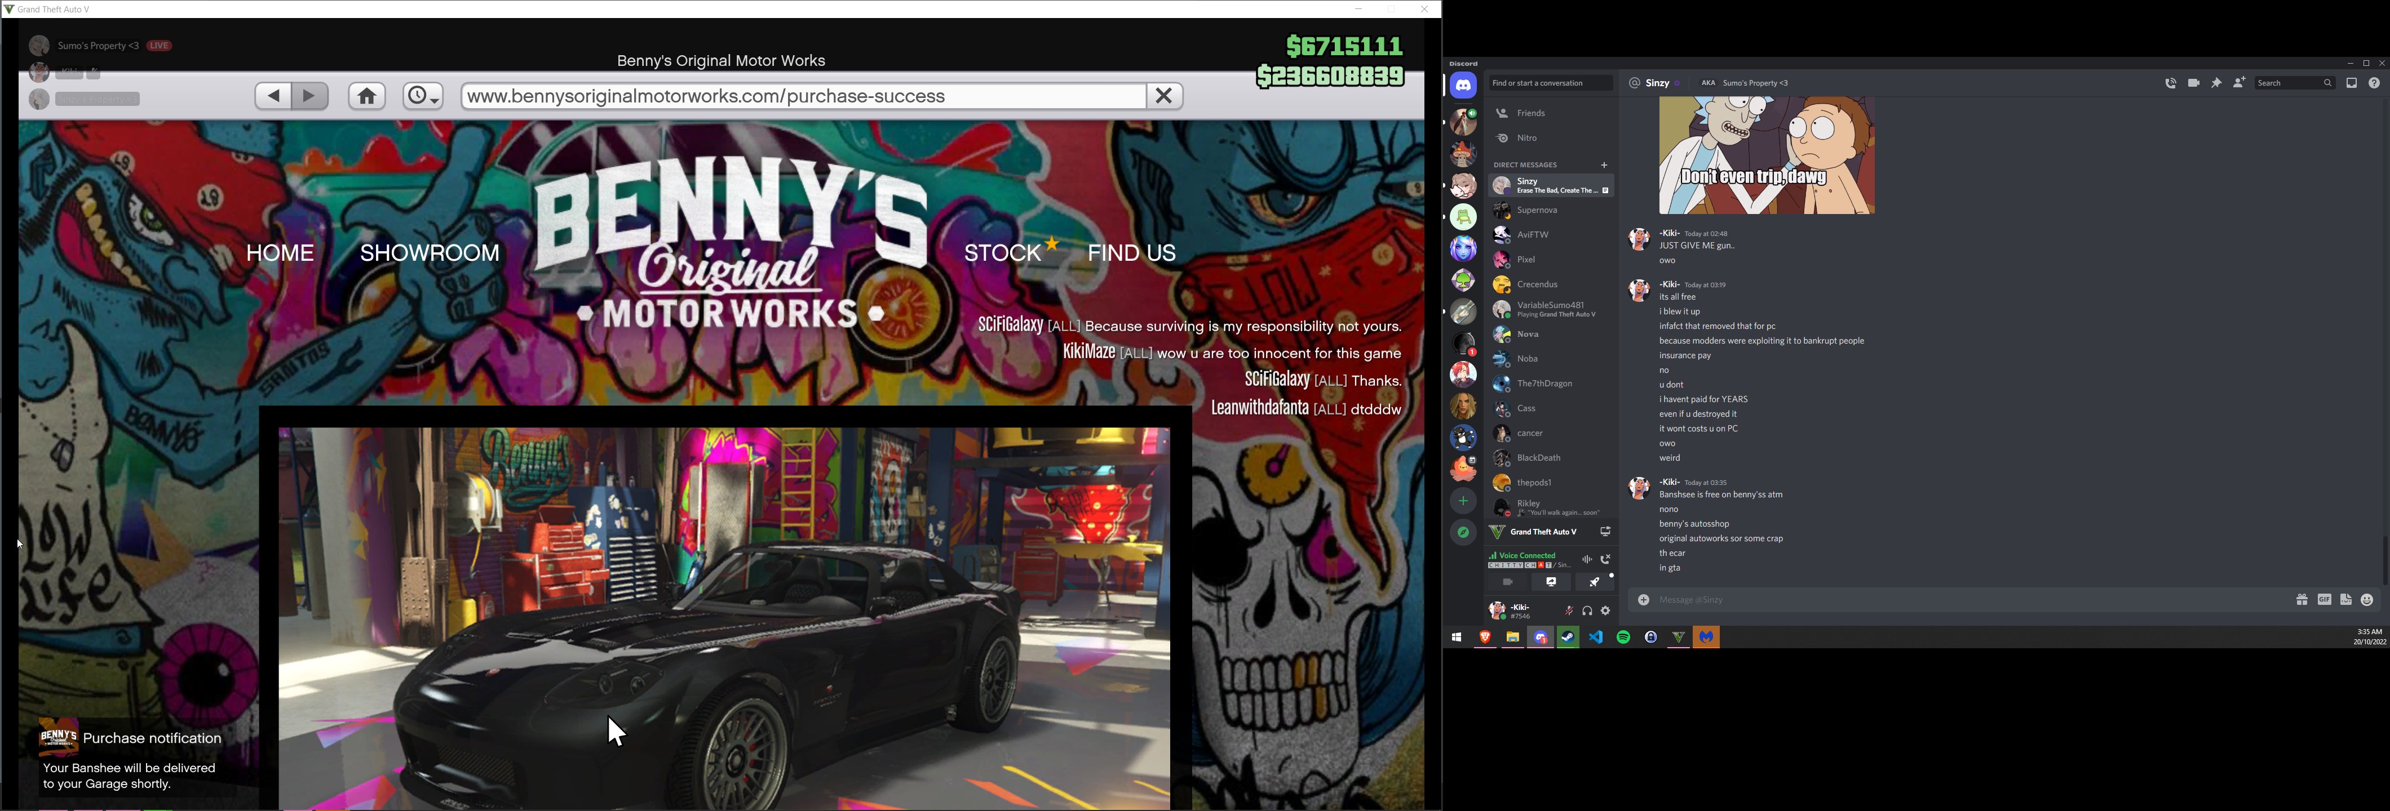Toggle headphone deafen in Discord user panel
The height and width of the screenshot is (811, 2390).
[x=1587, y=611]
